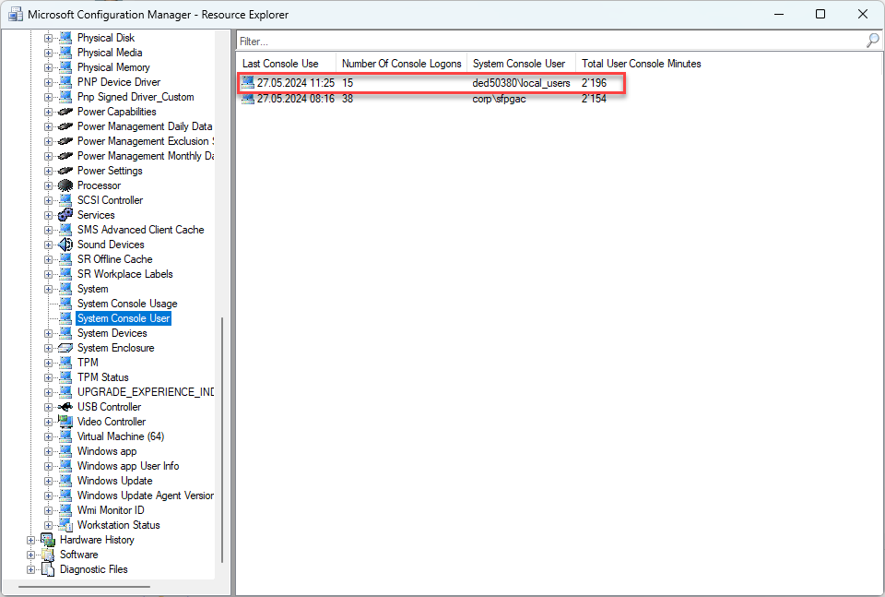Click the Windows Update node icon

(x=65, y=481)
